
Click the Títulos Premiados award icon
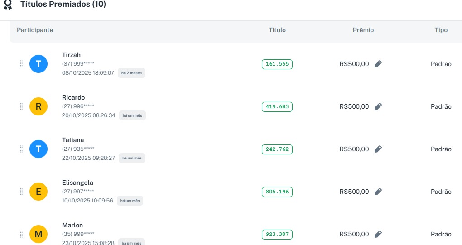pos(8,5)
